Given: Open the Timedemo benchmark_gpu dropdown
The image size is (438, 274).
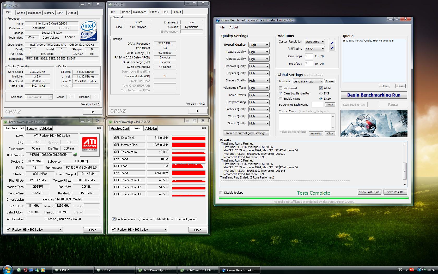Looking at the screenshot, I should point(308,81).
